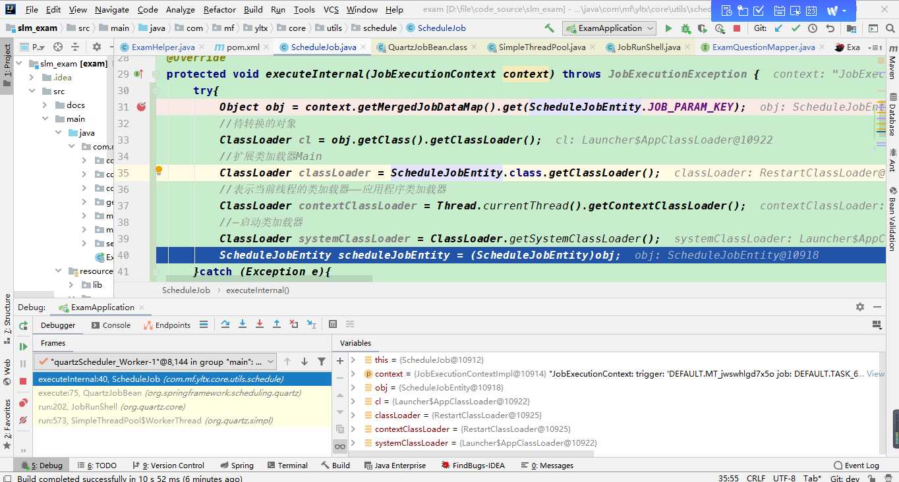
Task: Update project from Git (blue arrow)
Action: point(779,28)
